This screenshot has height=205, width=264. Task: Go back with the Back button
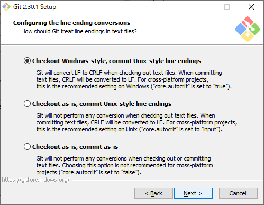[153, 193]
